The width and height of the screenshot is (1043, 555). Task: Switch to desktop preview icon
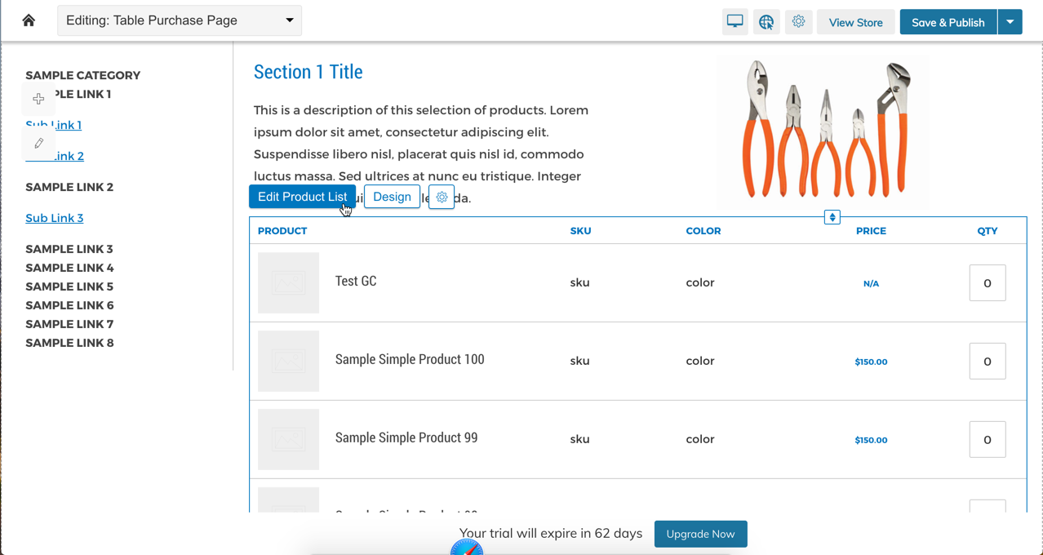pyautogui.click(x=735, y=22)
